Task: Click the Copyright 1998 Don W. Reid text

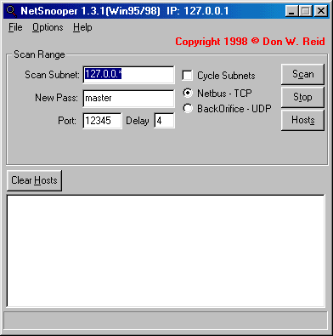Action: [250, 42]
